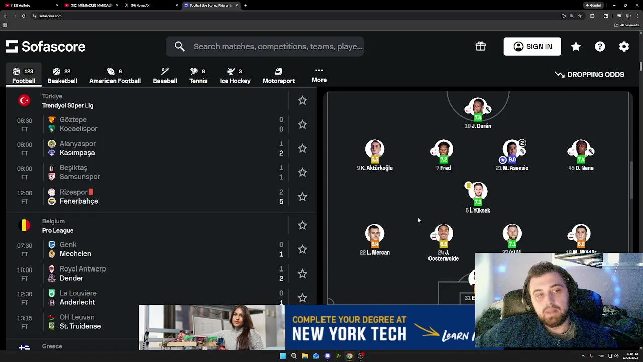Select player J. Oosterwolde in lineup
Viewport: 643px width, 362px height.
(443, 243)
